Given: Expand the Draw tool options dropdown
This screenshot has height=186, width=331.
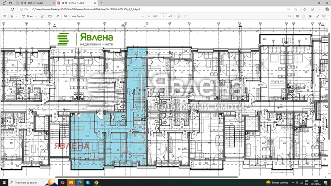Looking at the screenshot, I should tap(36, 16).
